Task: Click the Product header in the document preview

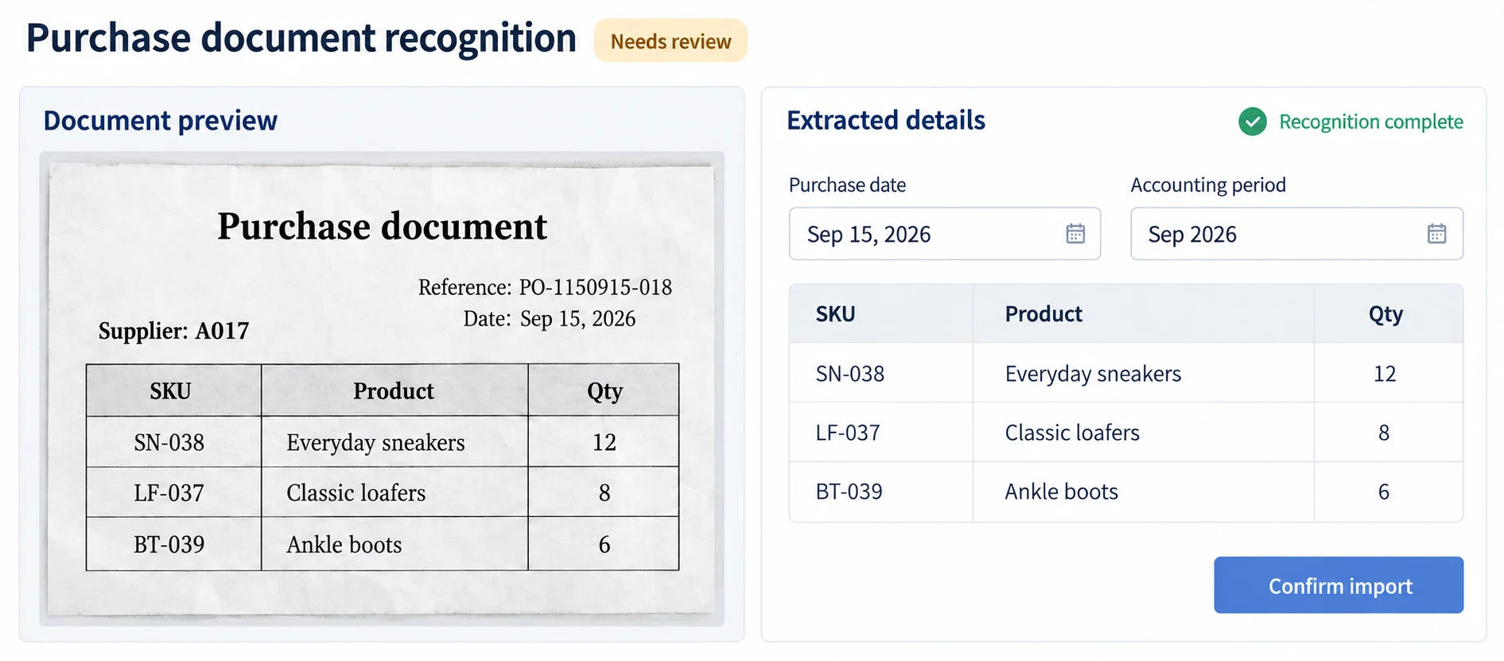Action: [x=394, y=391]
